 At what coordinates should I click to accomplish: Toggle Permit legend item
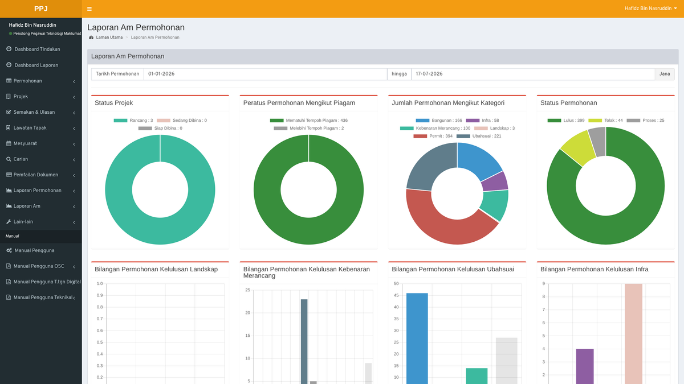(433, 136)
